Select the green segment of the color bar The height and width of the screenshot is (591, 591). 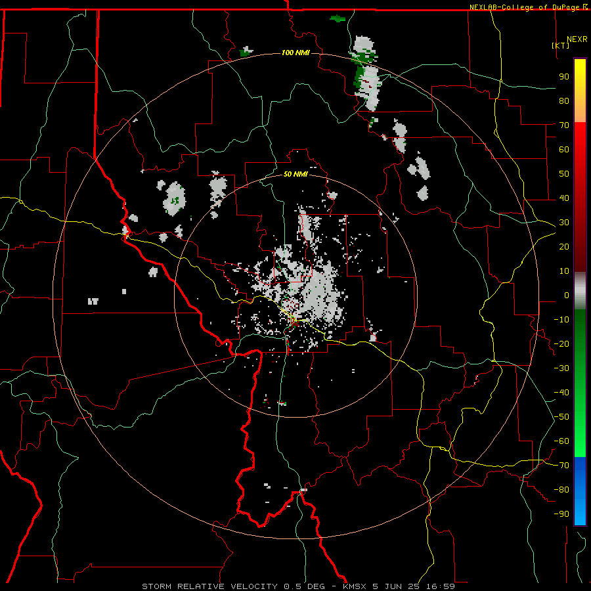pyautogui.click(x=580, y=383)
